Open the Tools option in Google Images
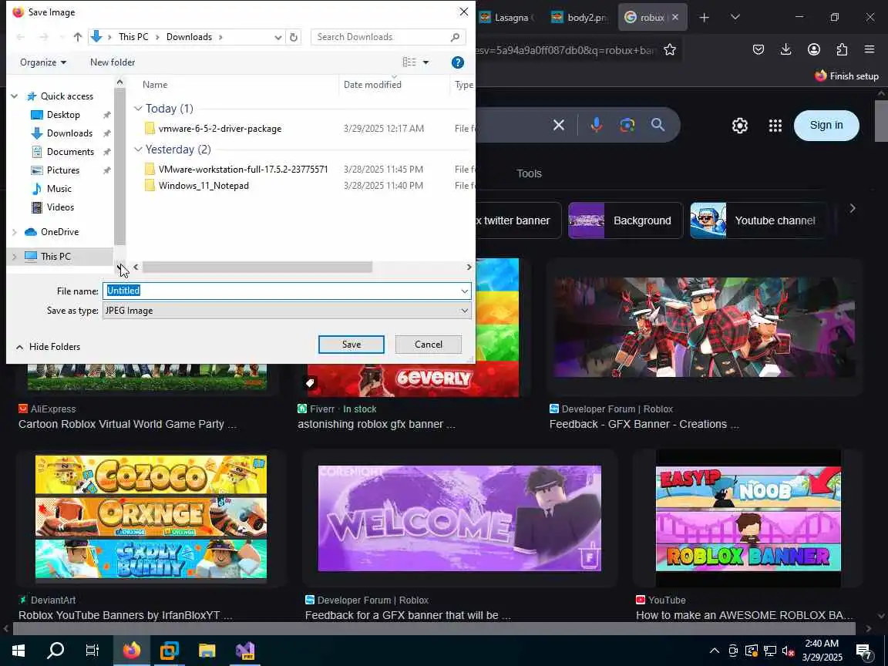This screenshot has width=888, height=666. pyautogui.click(x=529, y=174)
